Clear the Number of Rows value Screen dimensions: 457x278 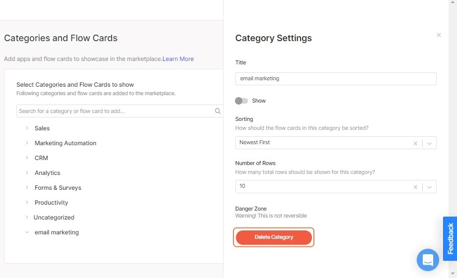click(x=415, y=187)
